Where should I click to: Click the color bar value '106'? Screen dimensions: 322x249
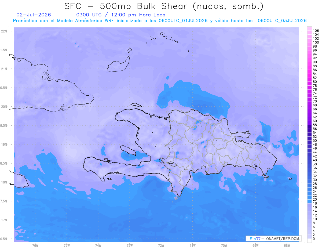pyautogui.click(x=316, y=31)
